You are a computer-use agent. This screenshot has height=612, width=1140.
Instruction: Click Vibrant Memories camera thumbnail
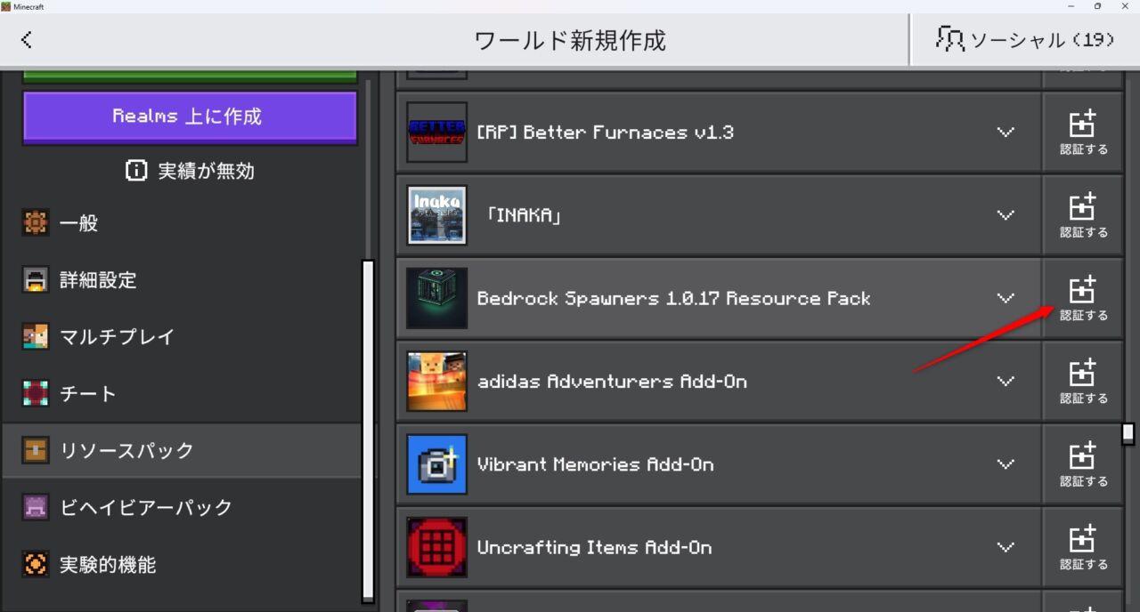(436, 464)
